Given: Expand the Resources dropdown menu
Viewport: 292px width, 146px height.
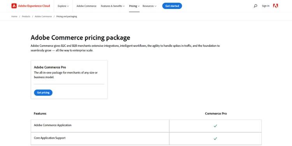Looking at the screenshot, I should tap(150, 6).
